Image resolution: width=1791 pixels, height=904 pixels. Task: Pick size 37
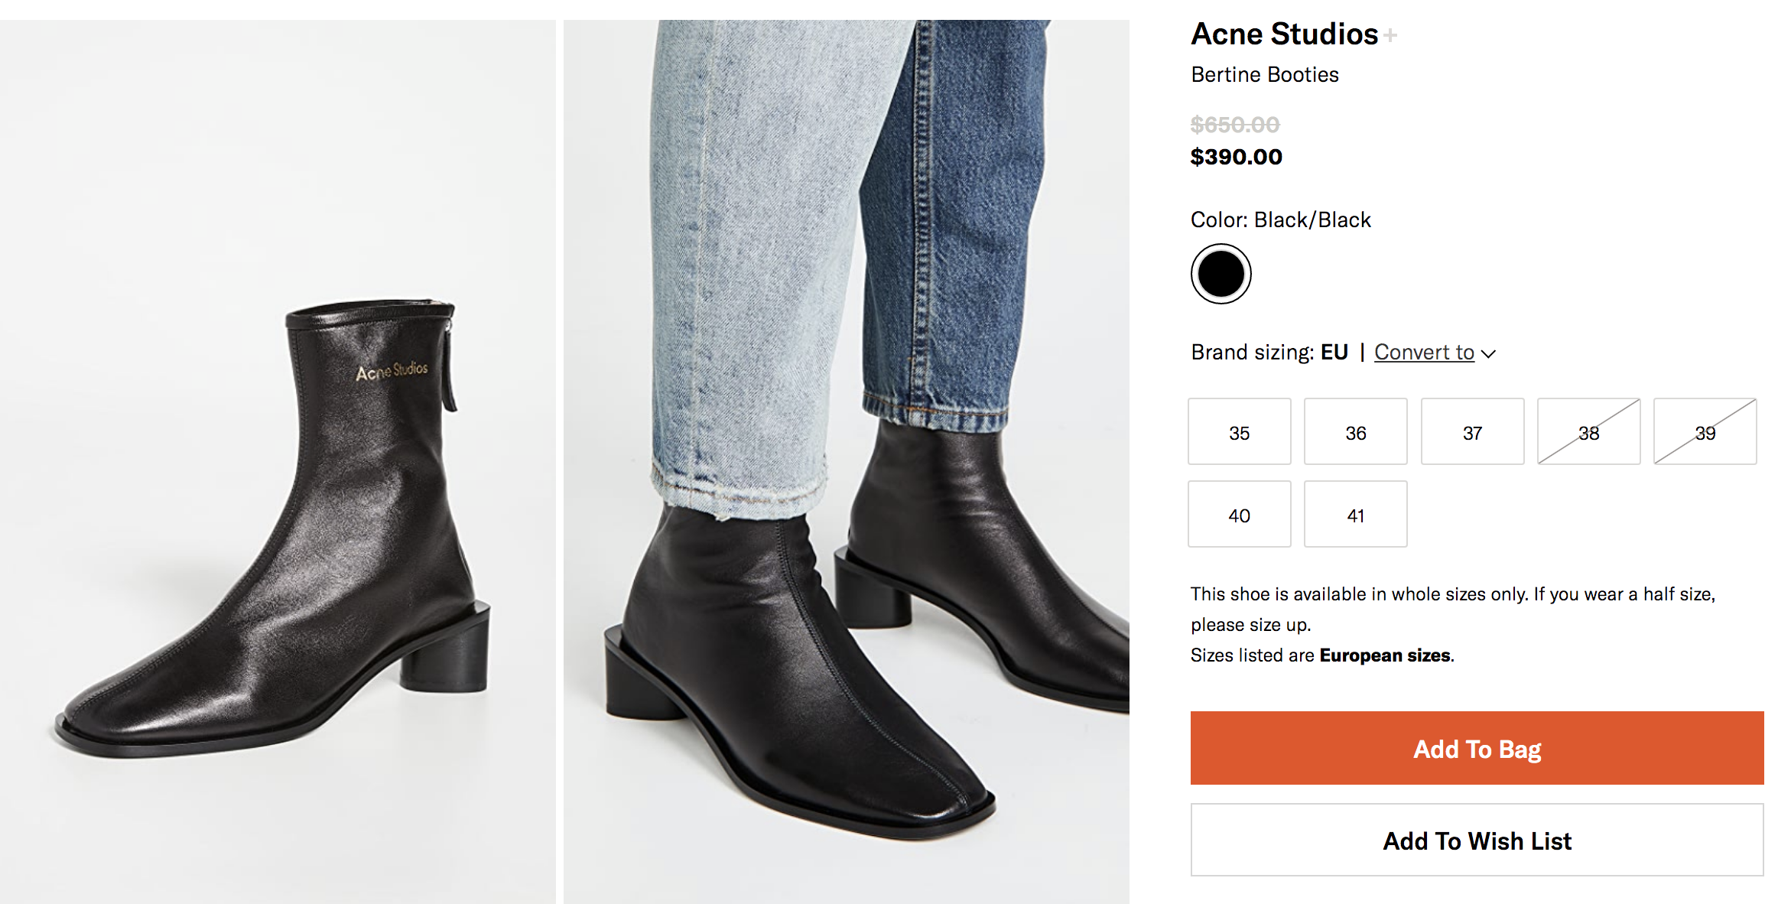tap(1472, 432)
